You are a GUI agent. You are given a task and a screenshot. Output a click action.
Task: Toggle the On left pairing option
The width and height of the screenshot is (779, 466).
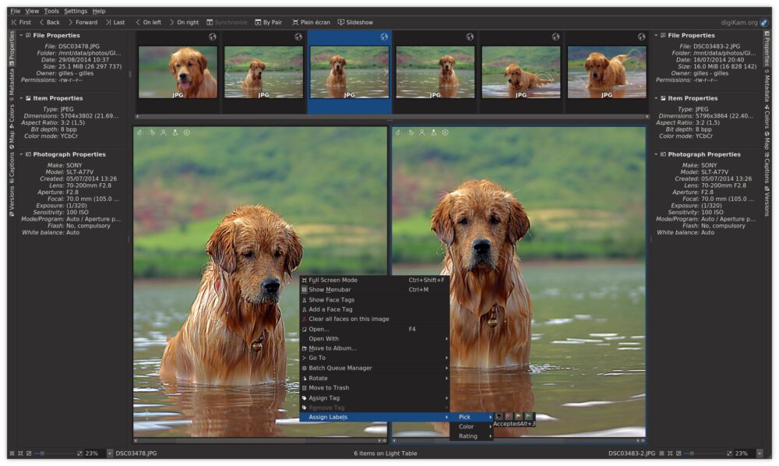coord(150,22)
